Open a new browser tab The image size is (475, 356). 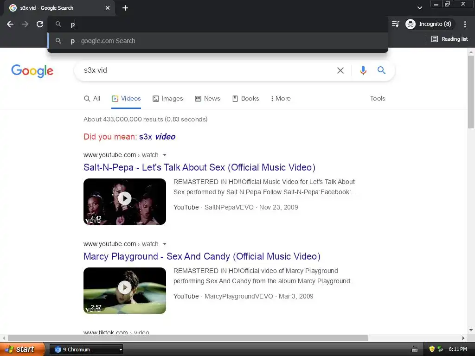pyautogui.click(x=125, y=8)
